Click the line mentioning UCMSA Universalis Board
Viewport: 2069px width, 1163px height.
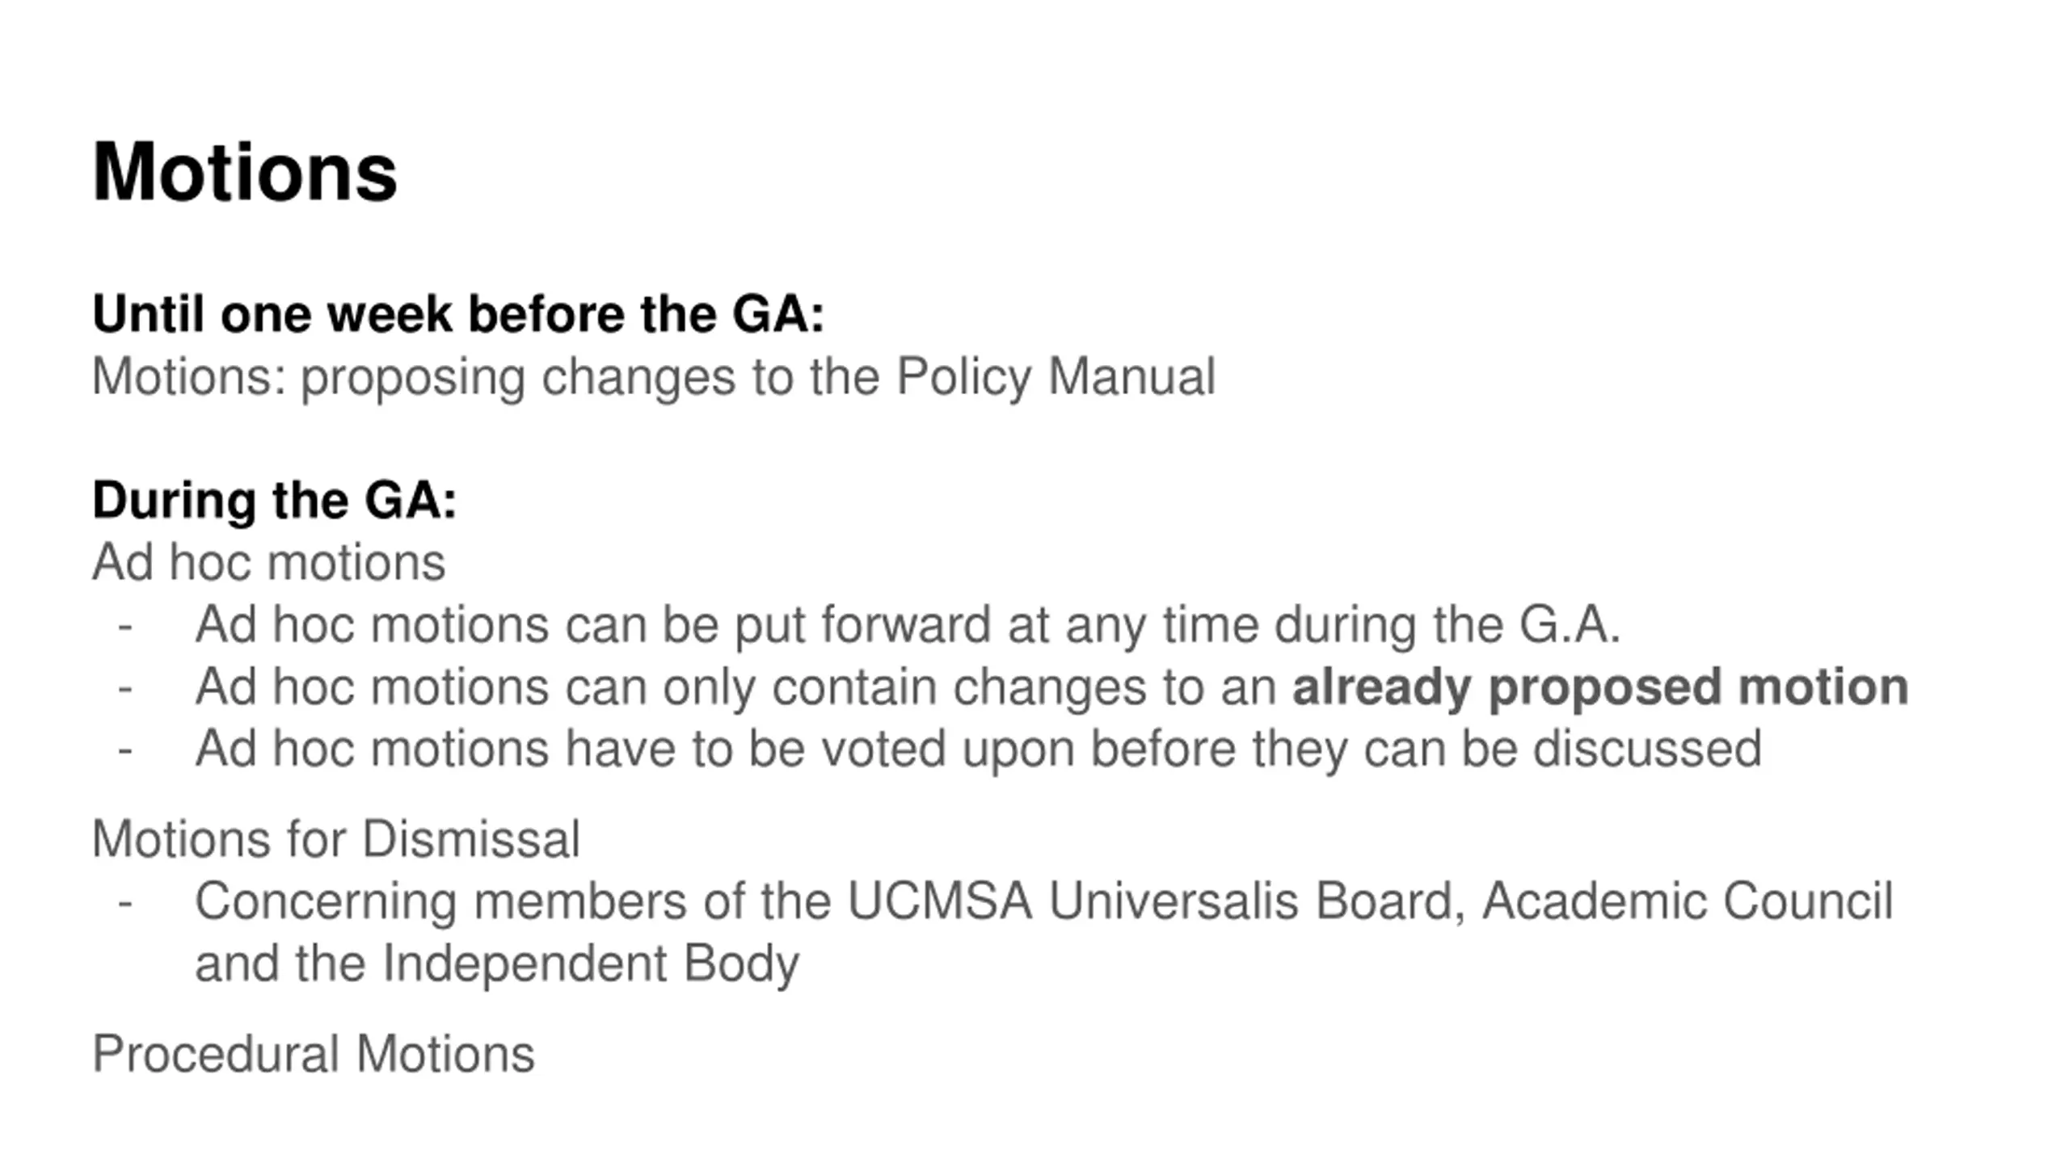[x=1043, y=901]
